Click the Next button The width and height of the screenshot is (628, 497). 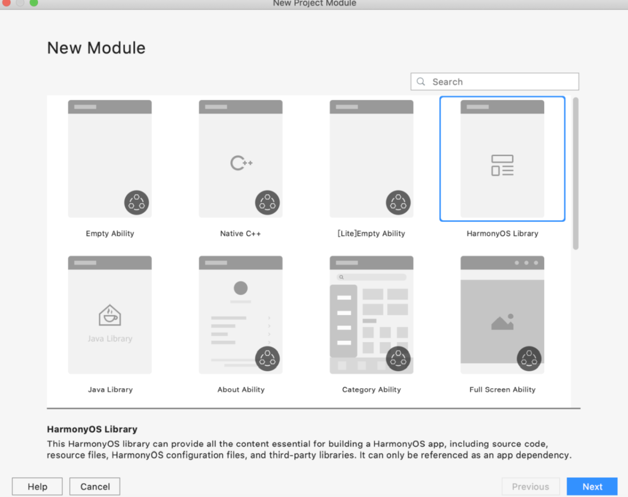click(x=592, y=486)
